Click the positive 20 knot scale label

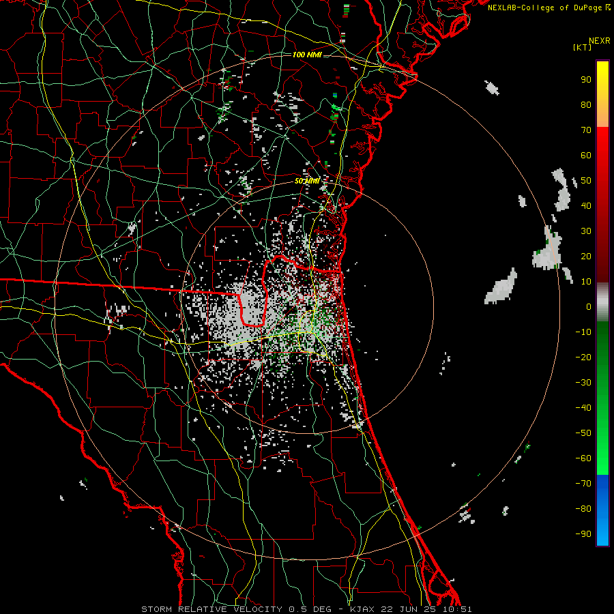pos(586,257)
